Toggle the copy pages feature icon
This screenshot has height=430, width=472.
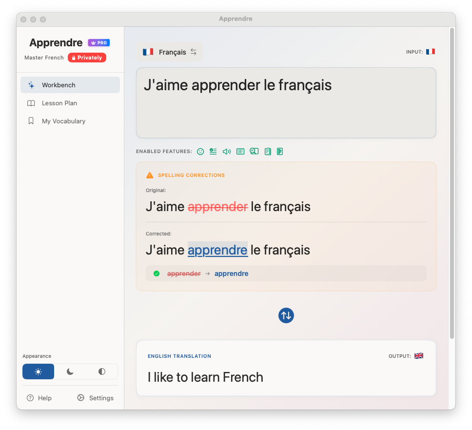tap(267, 151)
